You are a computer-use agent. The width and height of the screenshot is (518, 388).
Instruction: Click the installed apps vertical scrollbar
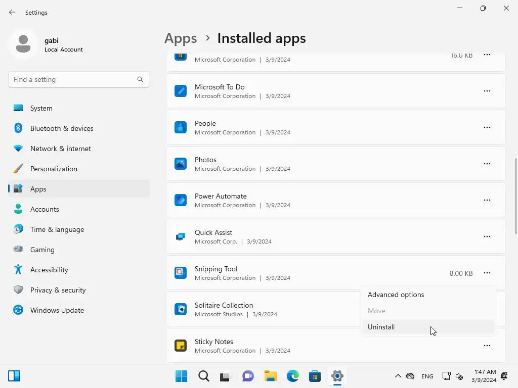click(x=515, y=197)
